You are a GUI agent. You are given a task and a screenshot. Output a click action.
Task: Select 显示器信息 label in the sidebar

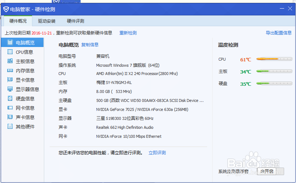point(27,89)
